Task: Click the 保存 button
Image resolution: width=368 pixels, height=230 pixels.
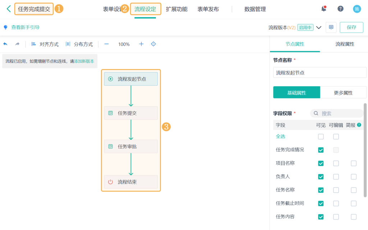Action: [x=351, y=27]
